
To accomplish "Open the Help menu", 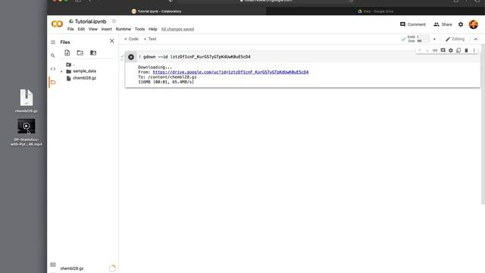I will (153, 29).
